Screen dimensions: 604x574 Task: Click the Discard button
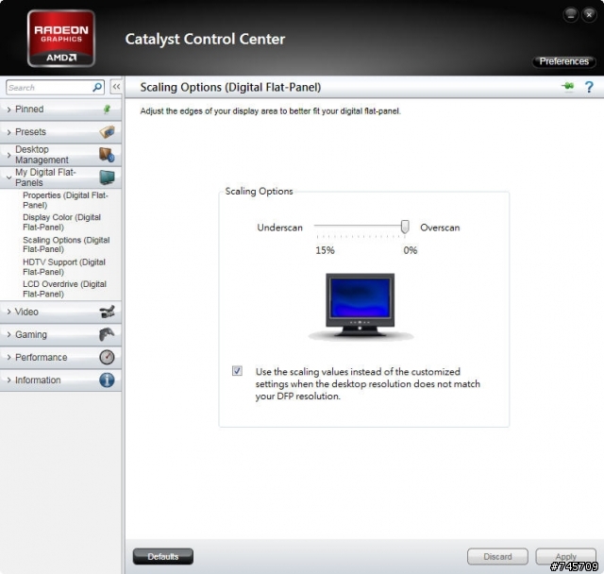[x=497, y=556]
